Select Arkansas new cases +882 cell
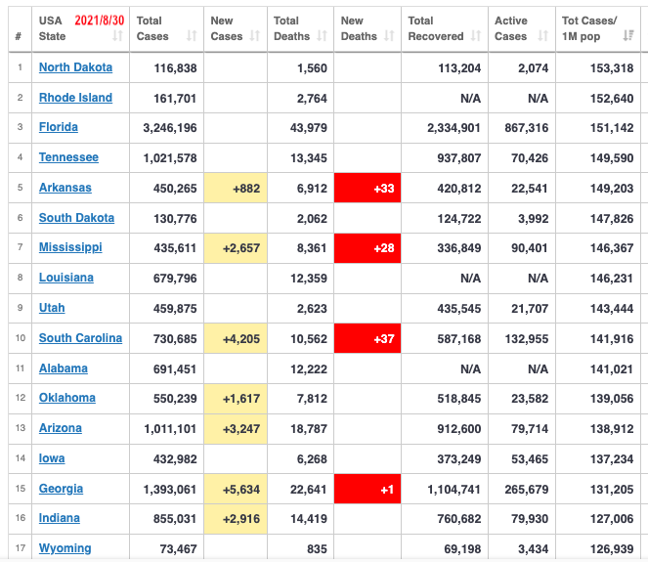The height and width of the screenshot is (562, 648). (x=236, y=188)
